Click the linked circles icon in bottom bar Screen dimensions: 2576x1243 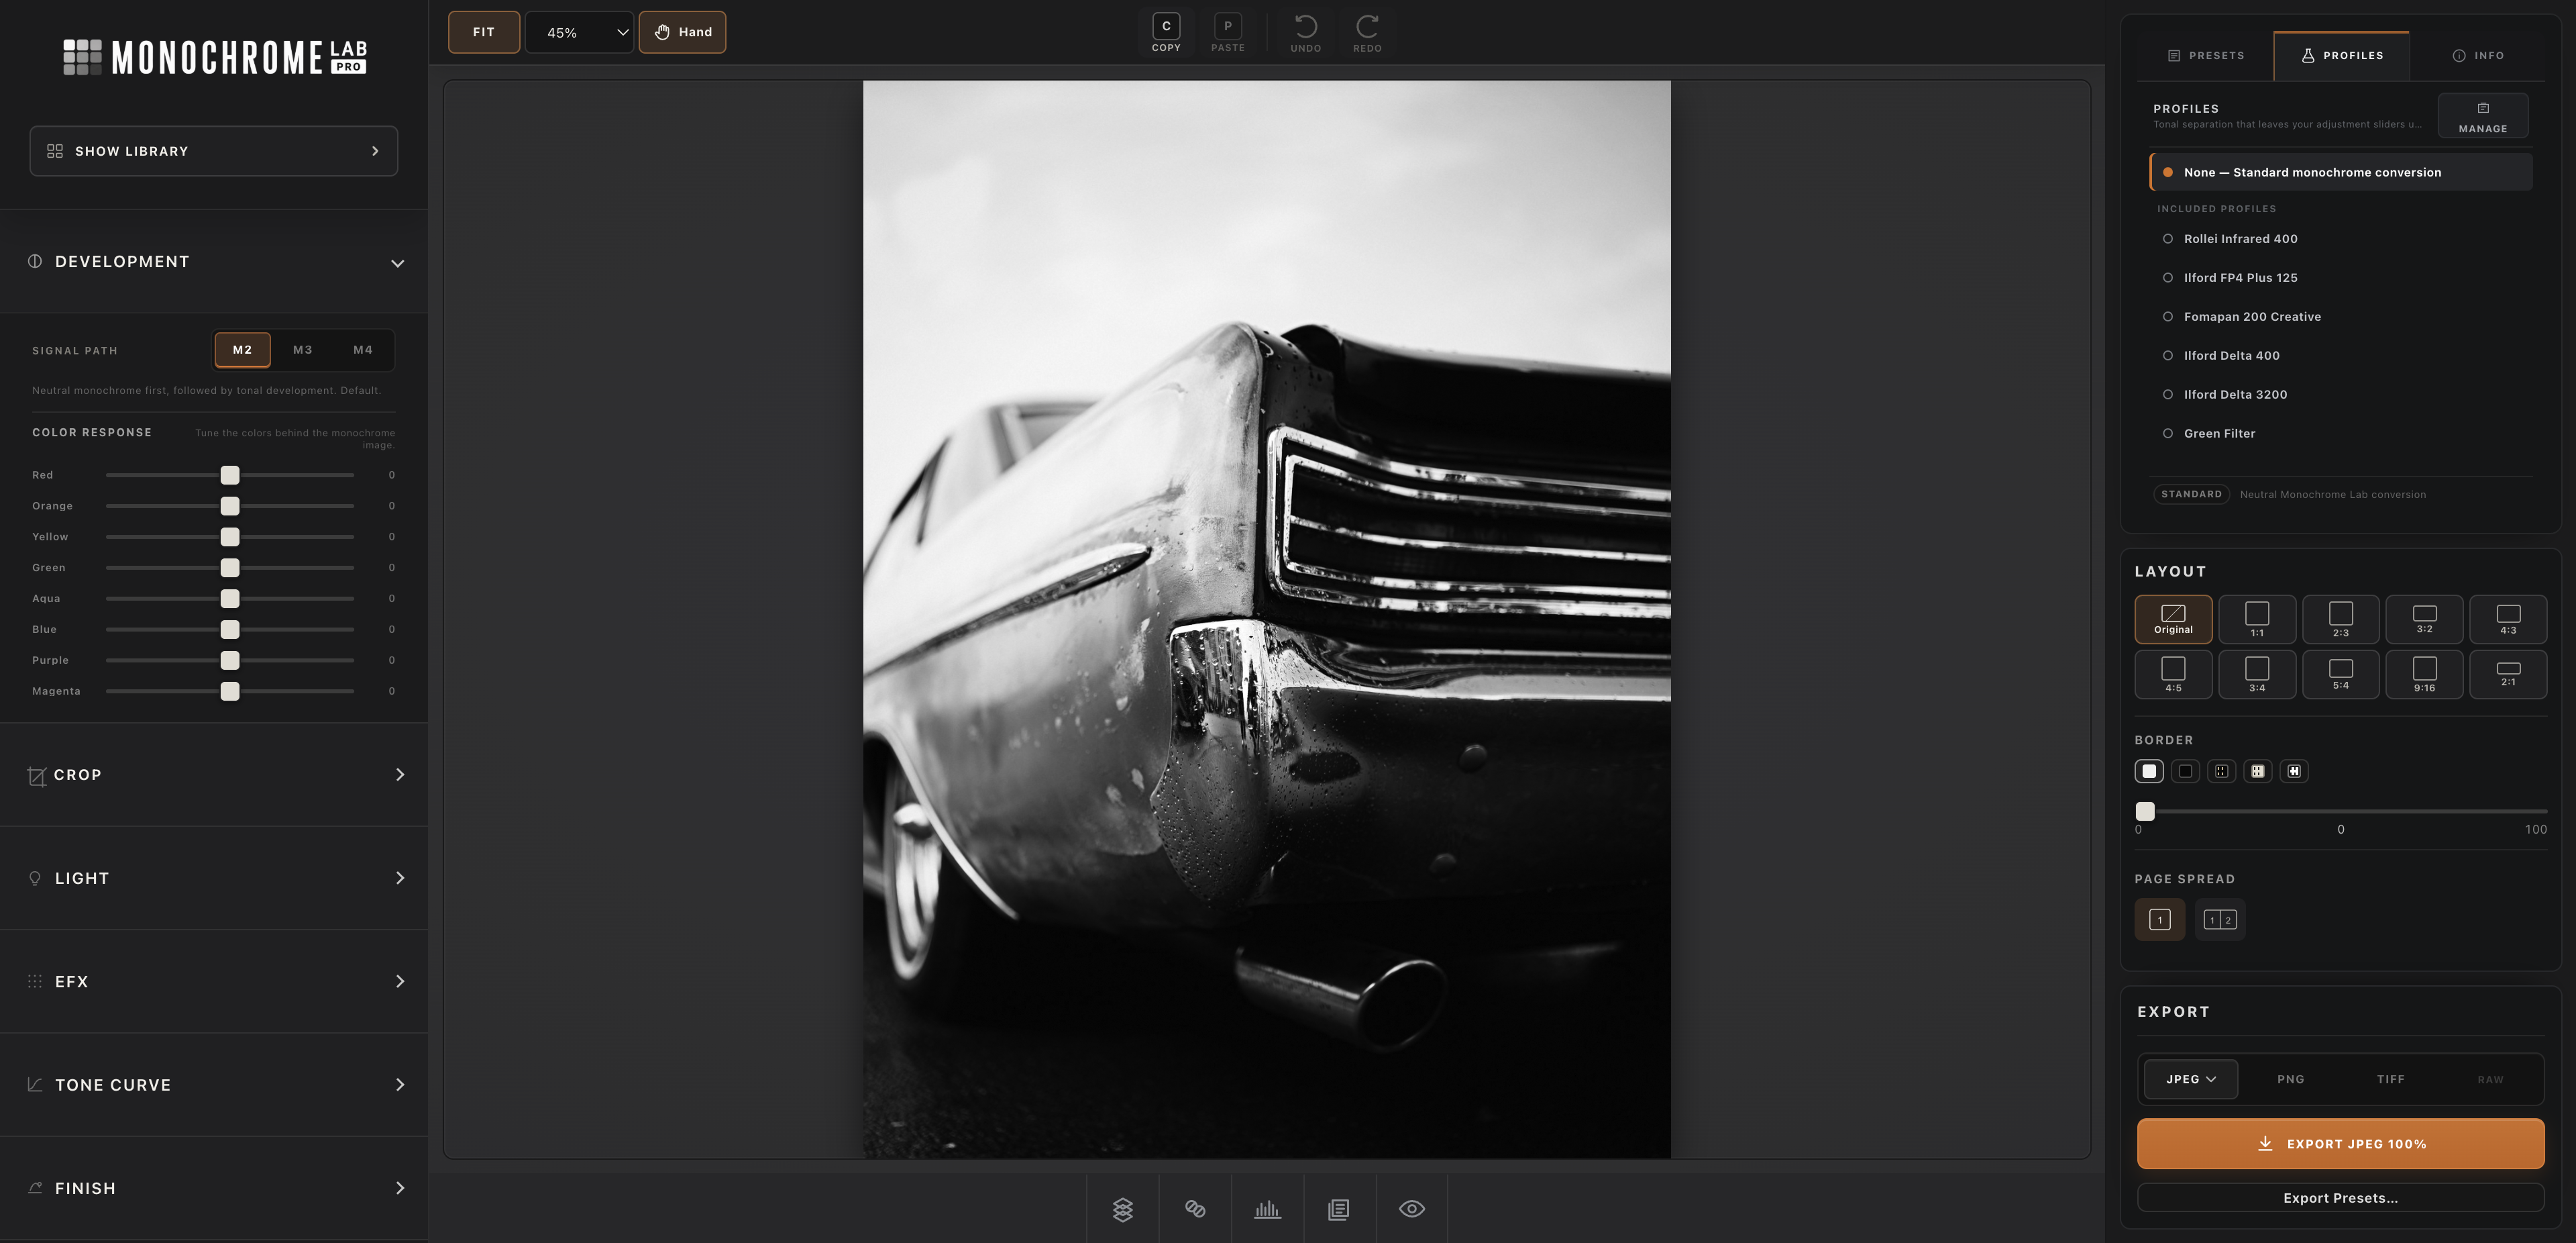pyautogui.click(x=1195, y=1209)
